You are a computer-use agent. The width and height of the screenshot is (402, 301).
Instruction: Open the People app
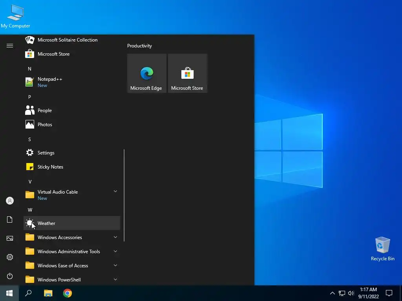coord(72,110)
